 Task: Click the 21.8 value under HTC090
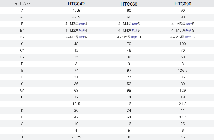pyautogui.click(x=183, y=104)
